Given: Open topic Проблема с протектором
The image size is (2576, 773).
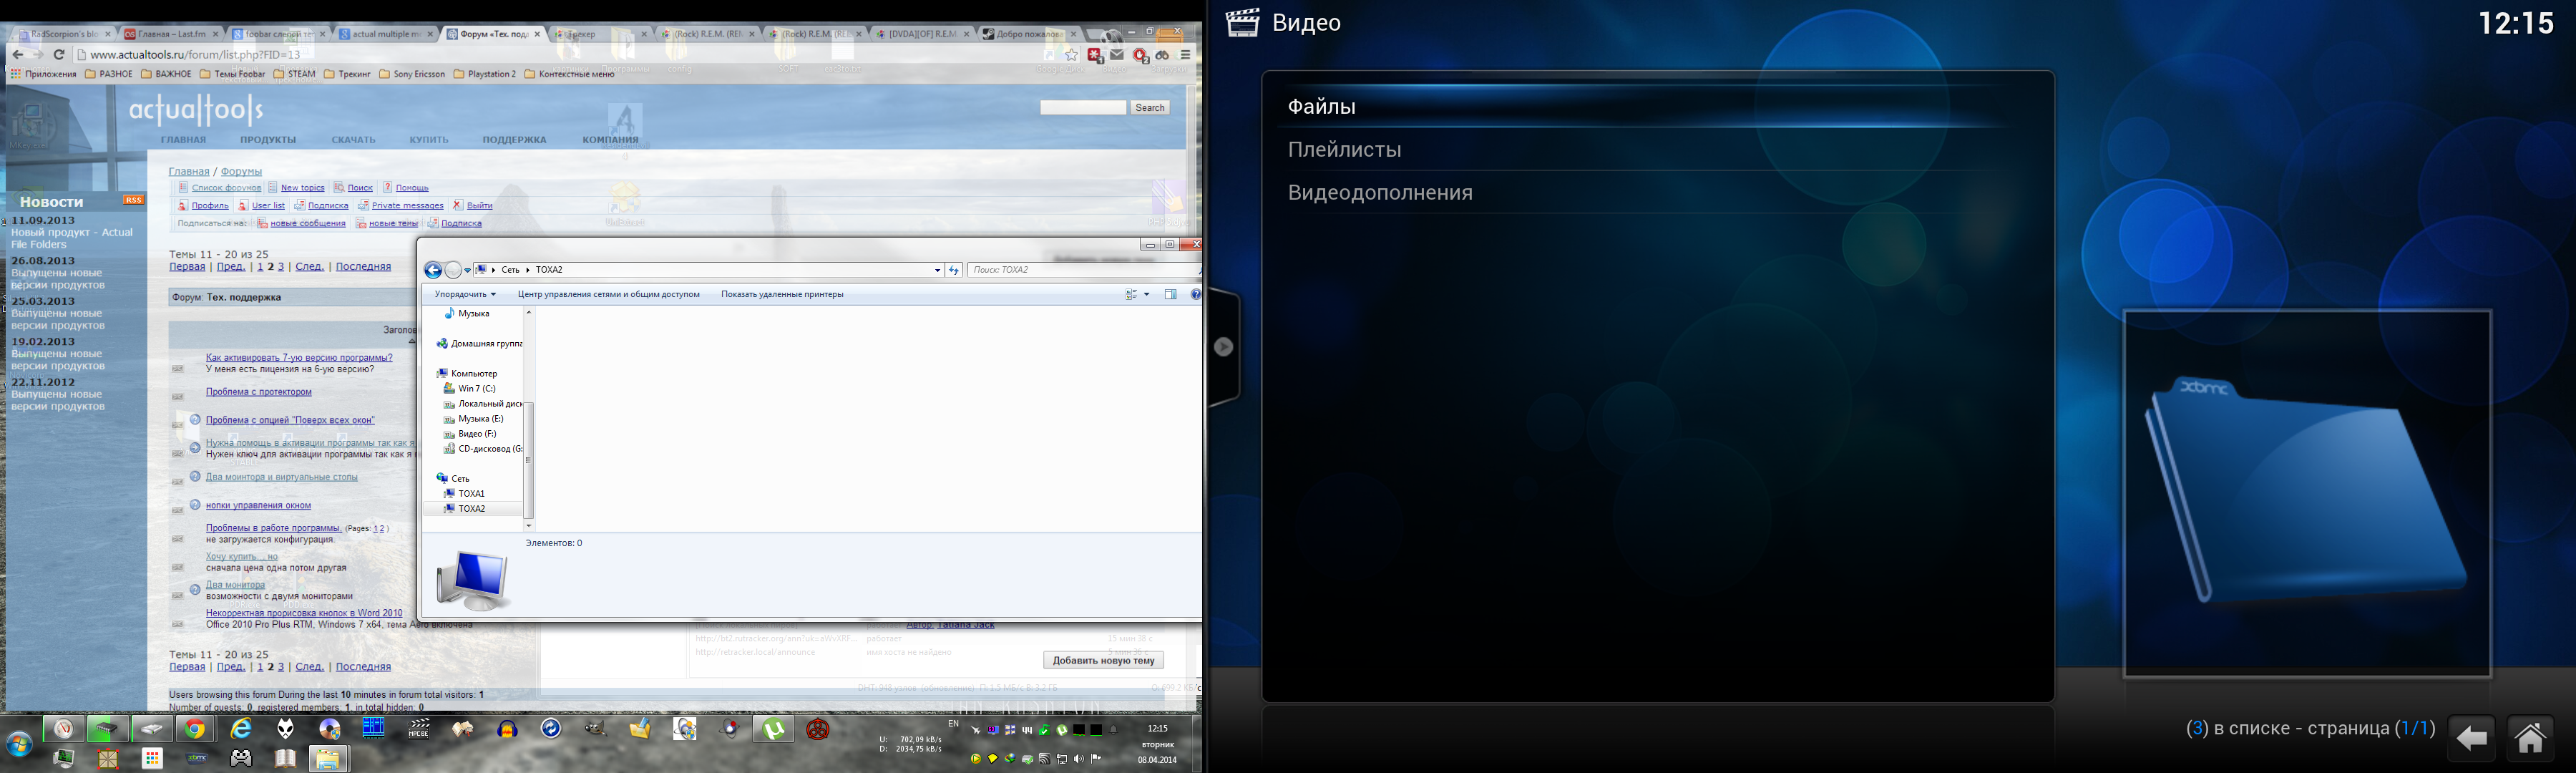Looking at the screenshot, I should click(259, 392).
